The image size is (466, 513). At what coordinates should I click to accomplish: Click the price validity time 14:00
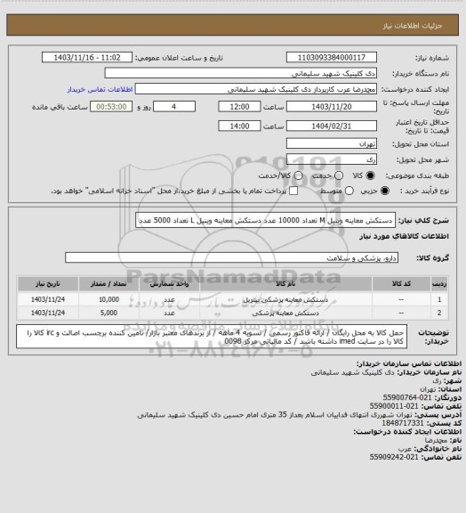[x=239, y=126]
